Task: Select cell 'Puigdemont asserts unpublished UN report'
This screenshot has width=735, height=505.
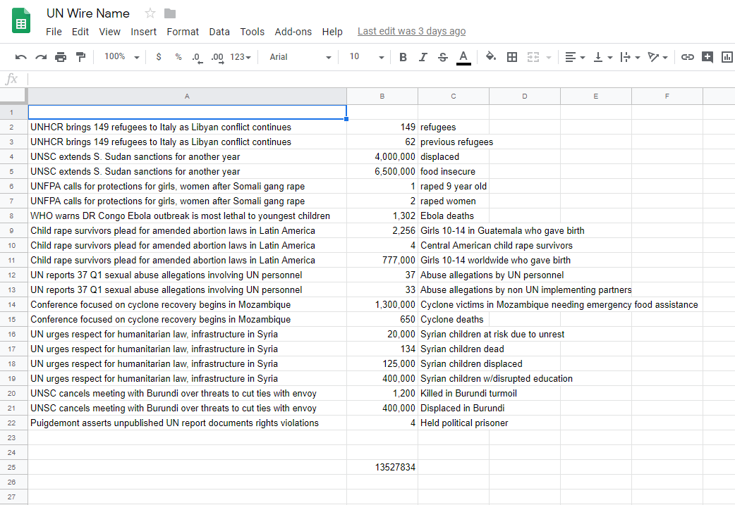Action: coord(187,423)
